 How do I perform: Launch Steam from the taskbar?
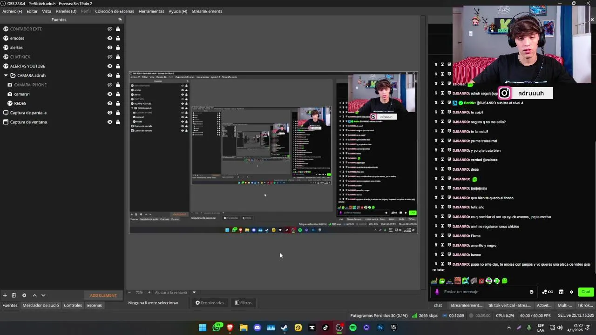point(284,328)
